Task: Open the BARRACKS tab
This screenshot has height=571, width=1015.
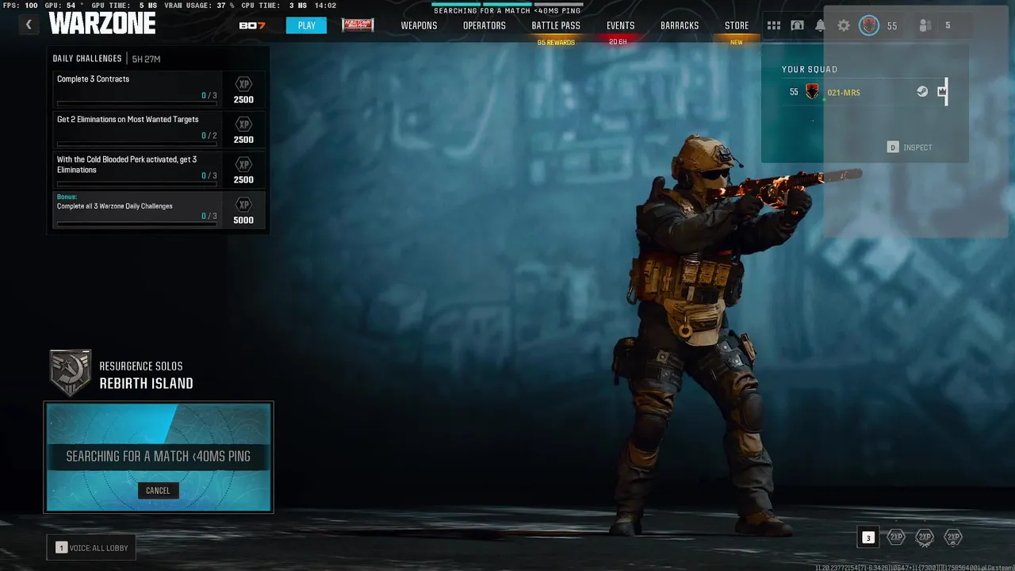Action: click(680, 25)
